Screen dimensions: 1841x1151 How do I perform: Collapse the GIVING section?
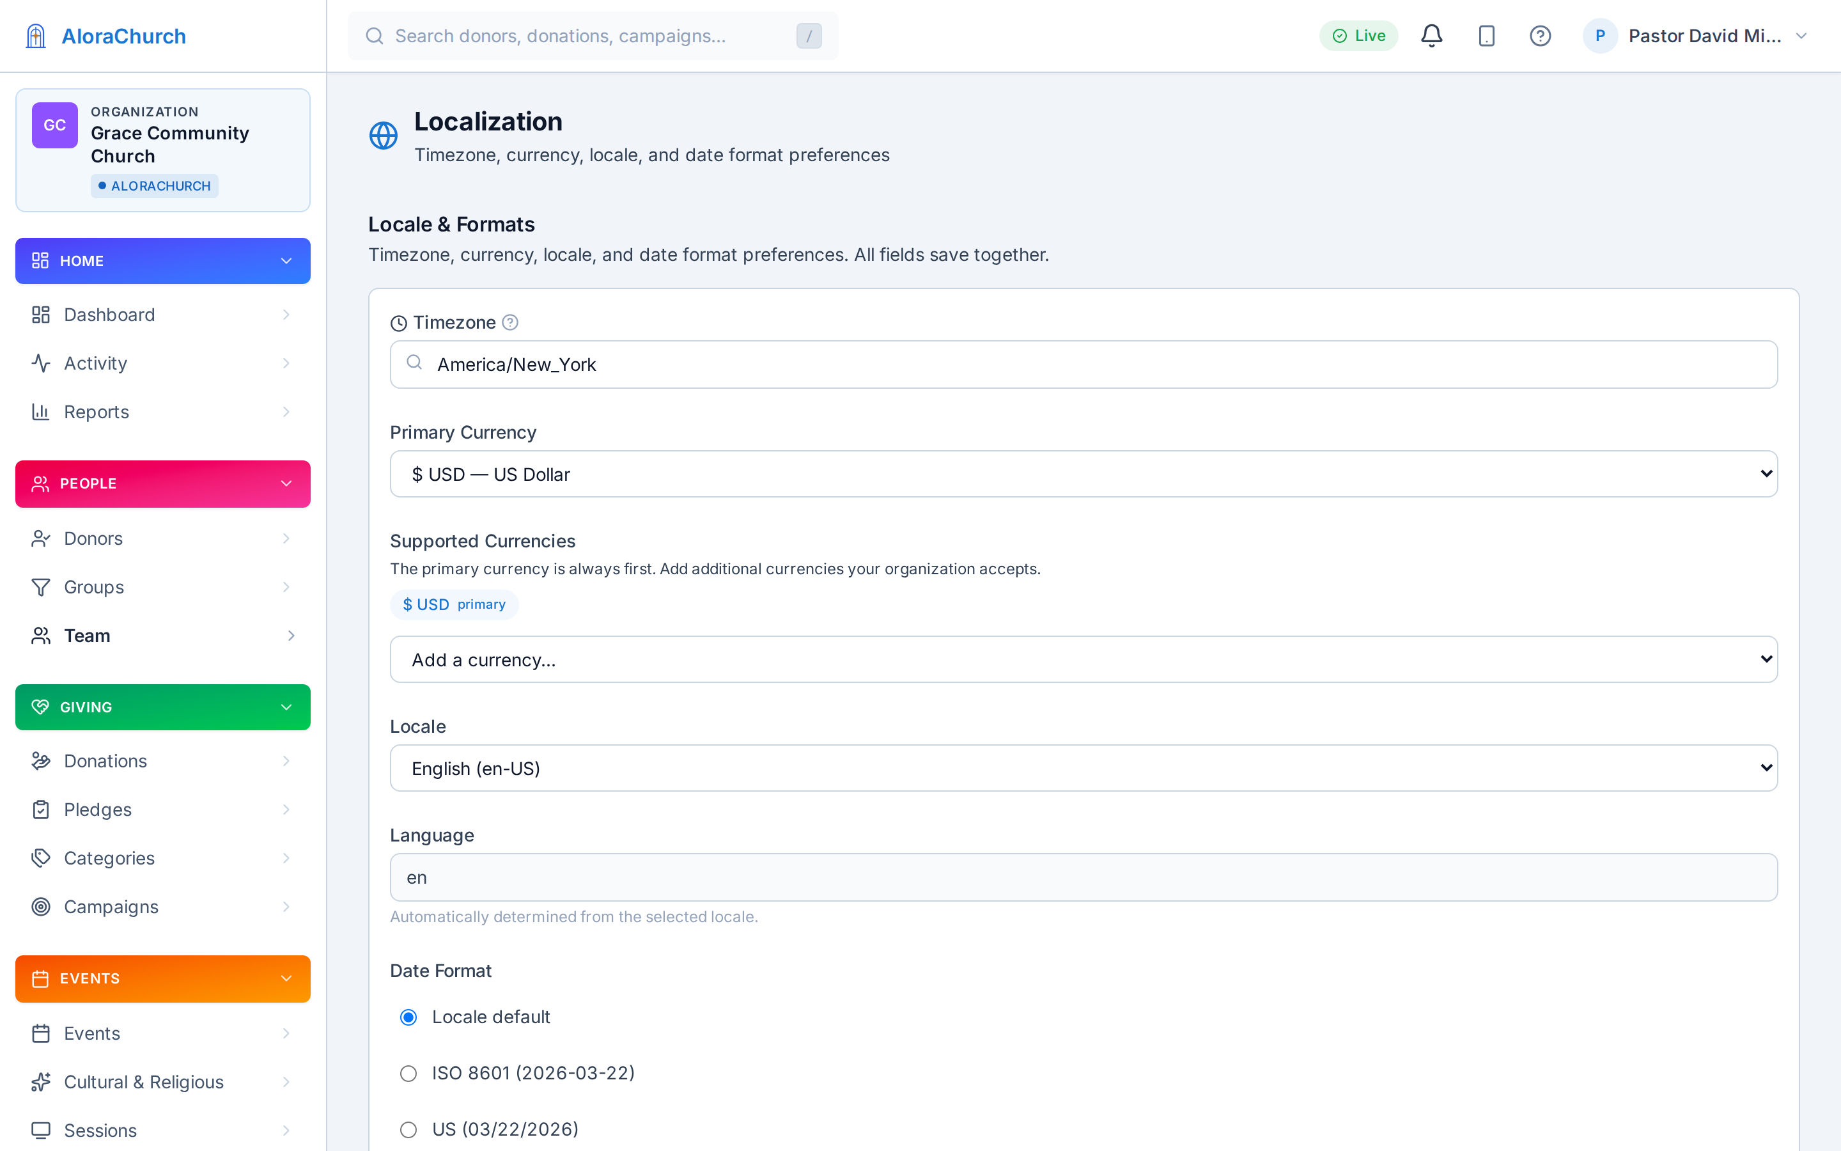point(163,707)
